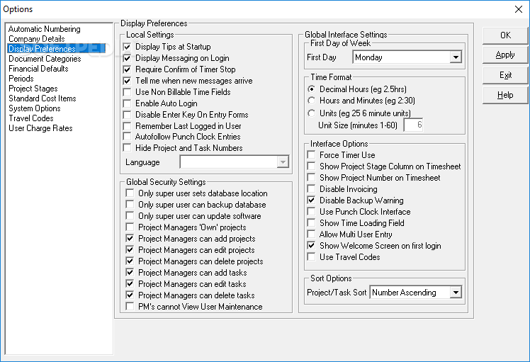Enable Disable Enter Key On Entry Forms
The width and height of the screenshot is (530, 362).
tap(127, 115)
